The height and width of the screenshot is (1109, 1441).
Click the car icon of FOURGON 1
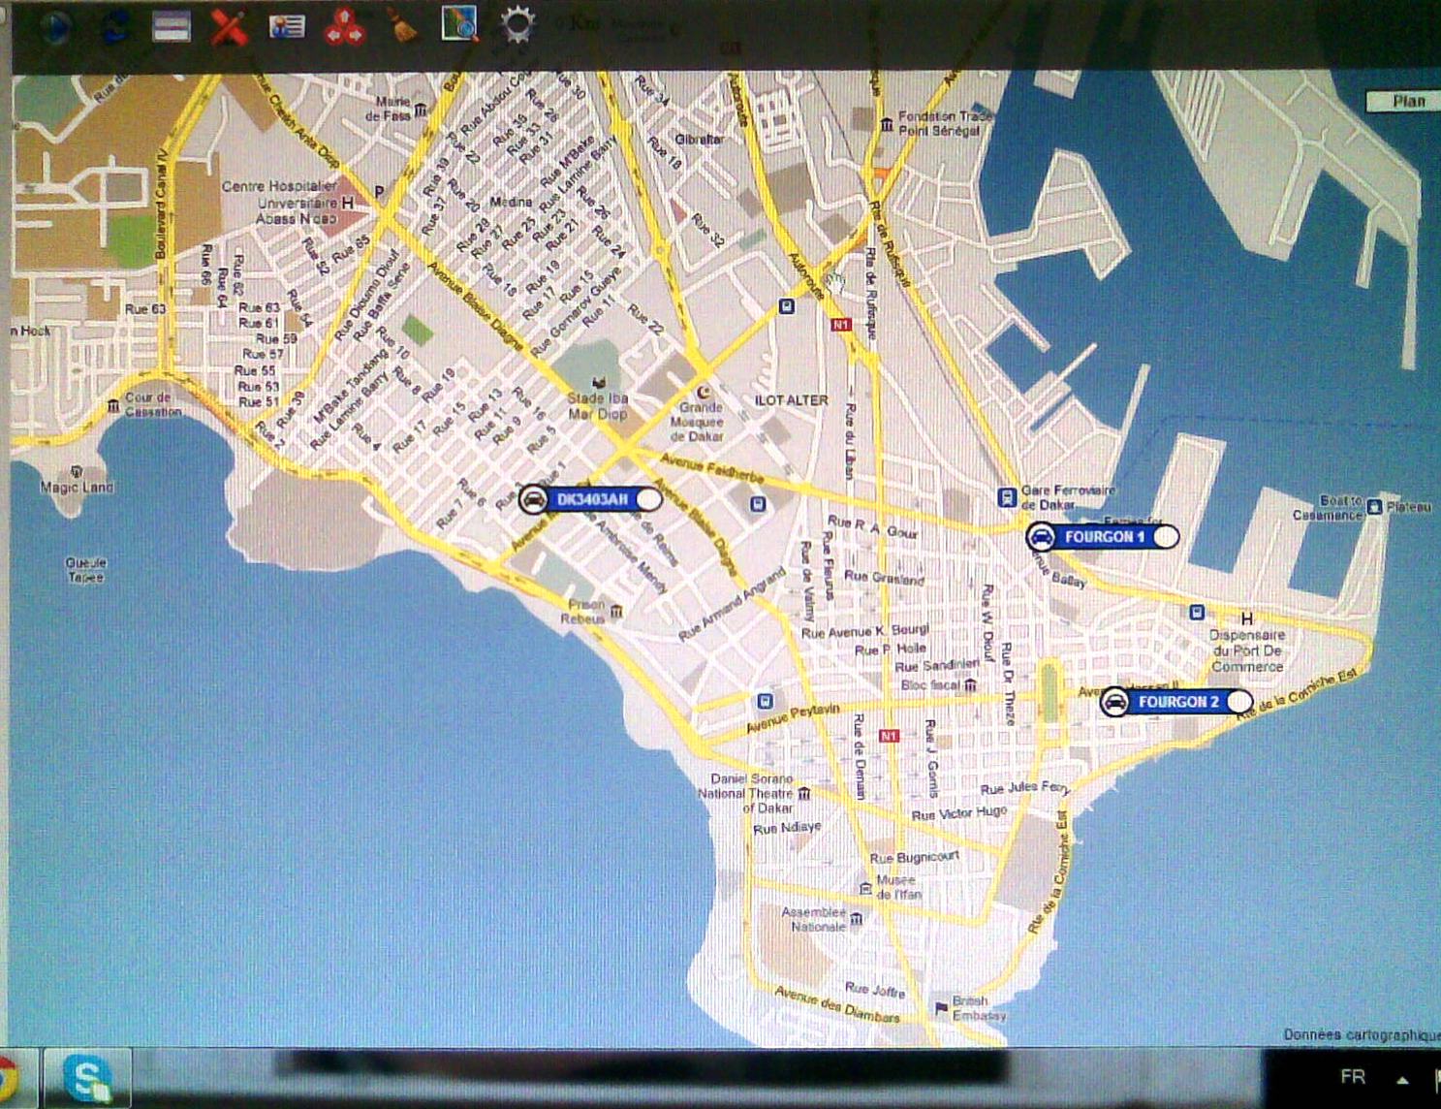tap(1041, 536)
